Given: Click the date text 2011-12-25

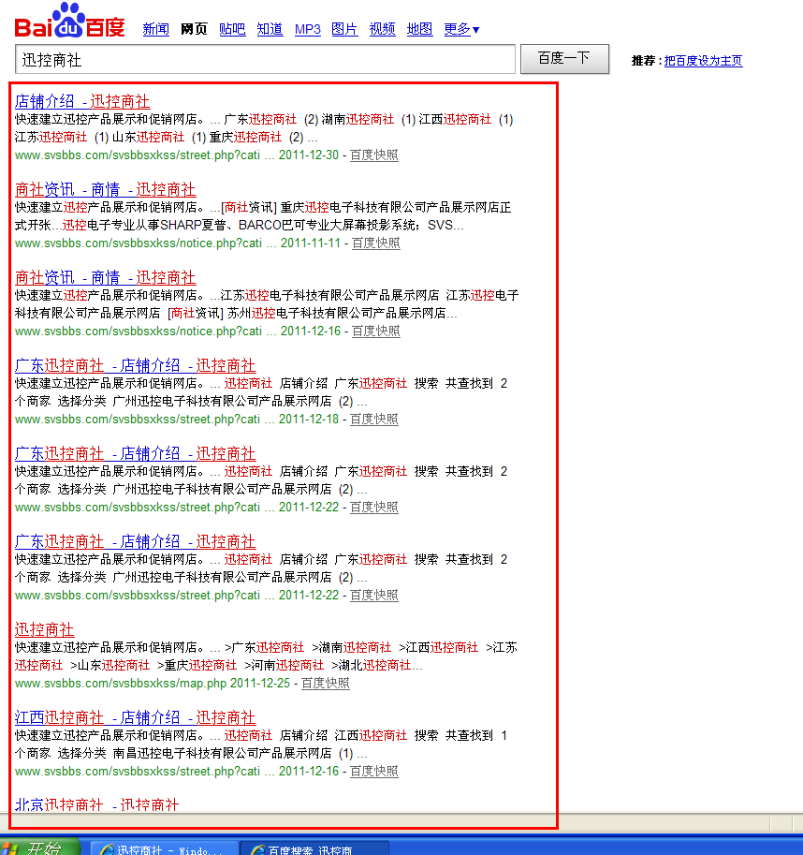Looking at the screenshot, I should pos(260,684).
